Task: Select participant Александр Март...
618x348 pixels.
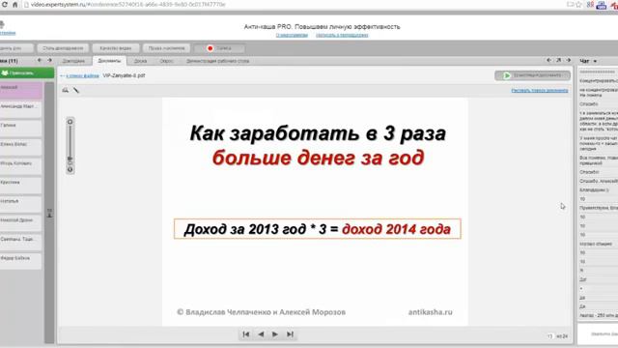Action: click(x=21, y=109)
